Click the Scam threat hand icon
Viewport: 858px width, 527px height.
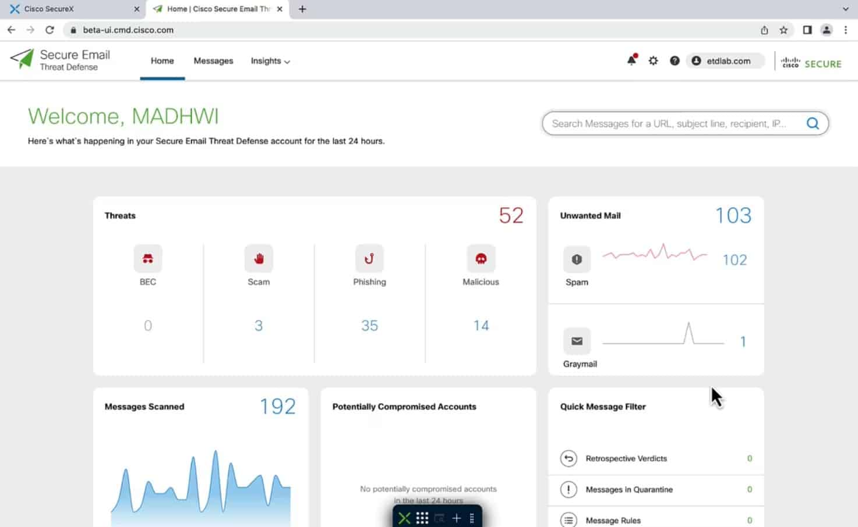pyautogui.click(x=258, y=258)
